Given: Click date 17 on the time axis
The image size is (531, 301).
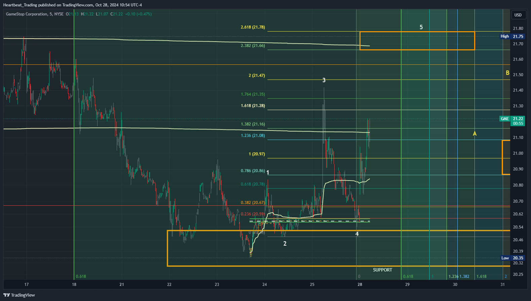Looking at the screenshot, I should point(27,285).
